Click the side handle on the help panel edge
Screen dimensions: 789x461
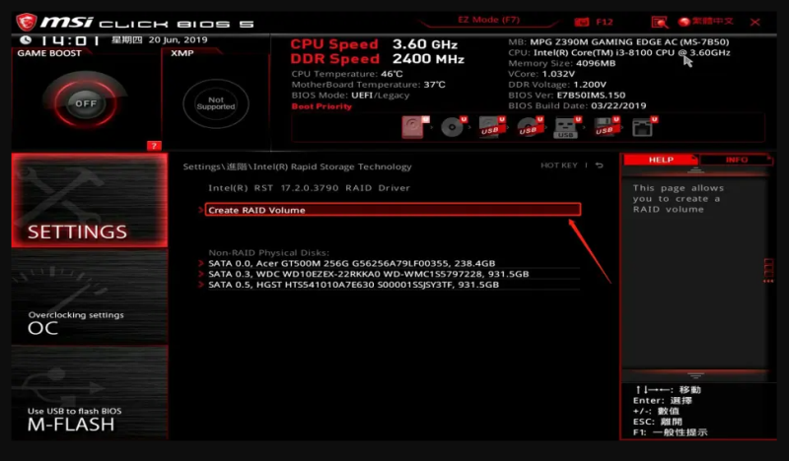pos(768,271)
